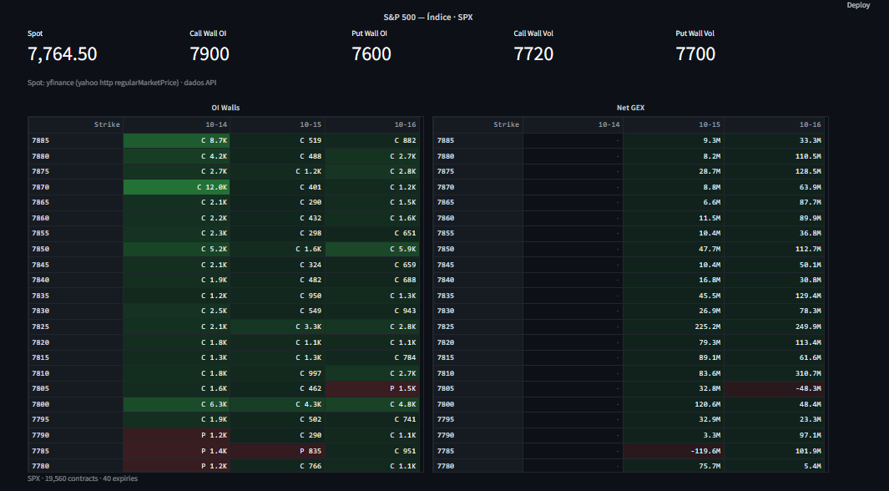This screenshot has height=491, width=889.
Task: Select the 'C 3.3K' cell in the 7825 row
Action: pos(277,326)
